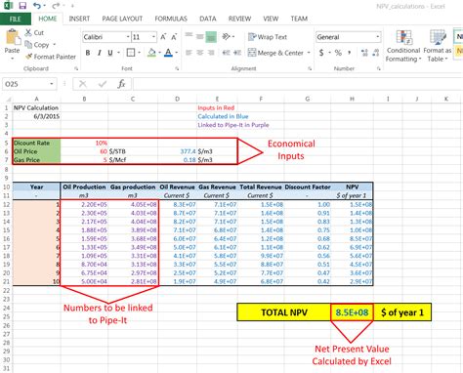
Task: Align text to the middle
Action: pos(200,36)
